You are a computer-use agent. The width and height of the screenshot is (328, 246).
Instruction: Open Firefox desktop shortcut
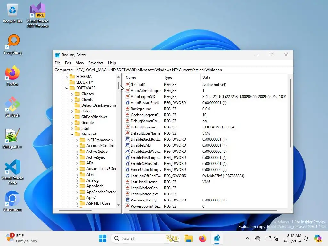[x=12, y=76]
